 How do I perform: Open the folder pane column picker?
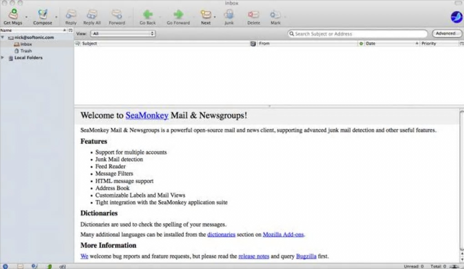[71, 30]
